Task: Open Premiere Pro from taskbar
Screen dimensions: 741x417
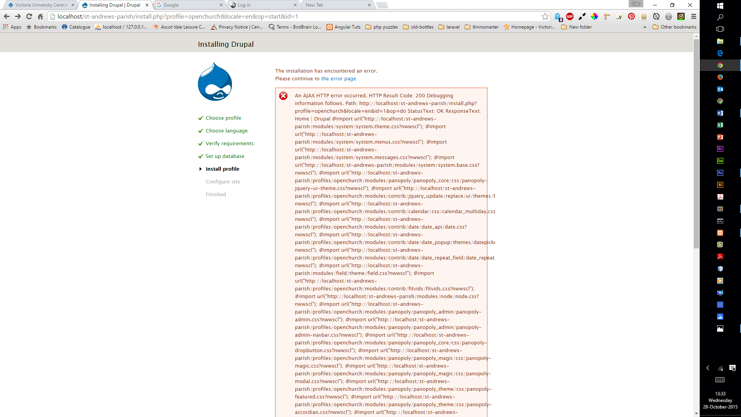Action: coord(720,149)
